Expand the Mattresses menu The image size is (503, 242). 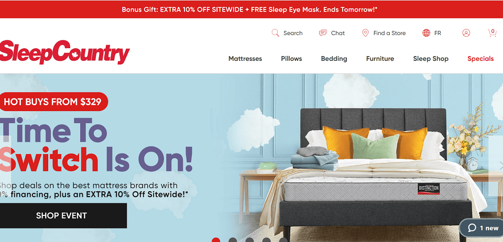click(x=245, y=59)
